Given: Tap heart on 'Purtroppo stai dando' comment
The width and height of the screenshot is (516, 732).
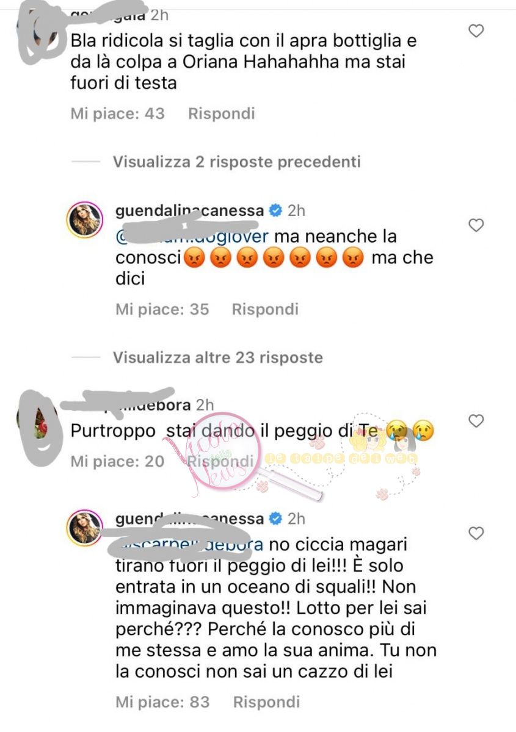Looking at the screenshot, I should click(x=475, y=421).
